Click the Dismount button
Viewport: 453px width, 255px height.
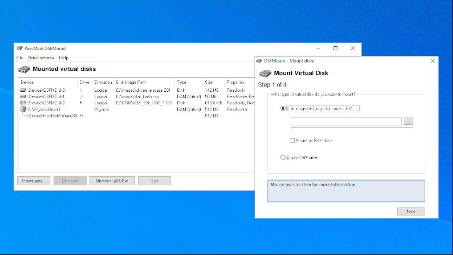tap(70, 181)
